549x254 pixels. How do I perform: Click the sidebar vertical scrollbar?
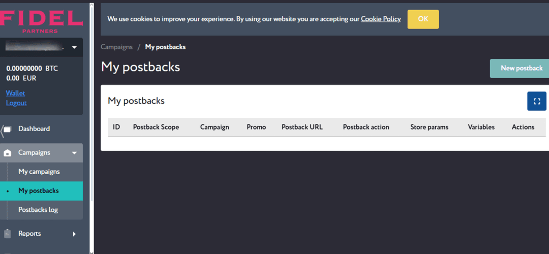(91, 102)
